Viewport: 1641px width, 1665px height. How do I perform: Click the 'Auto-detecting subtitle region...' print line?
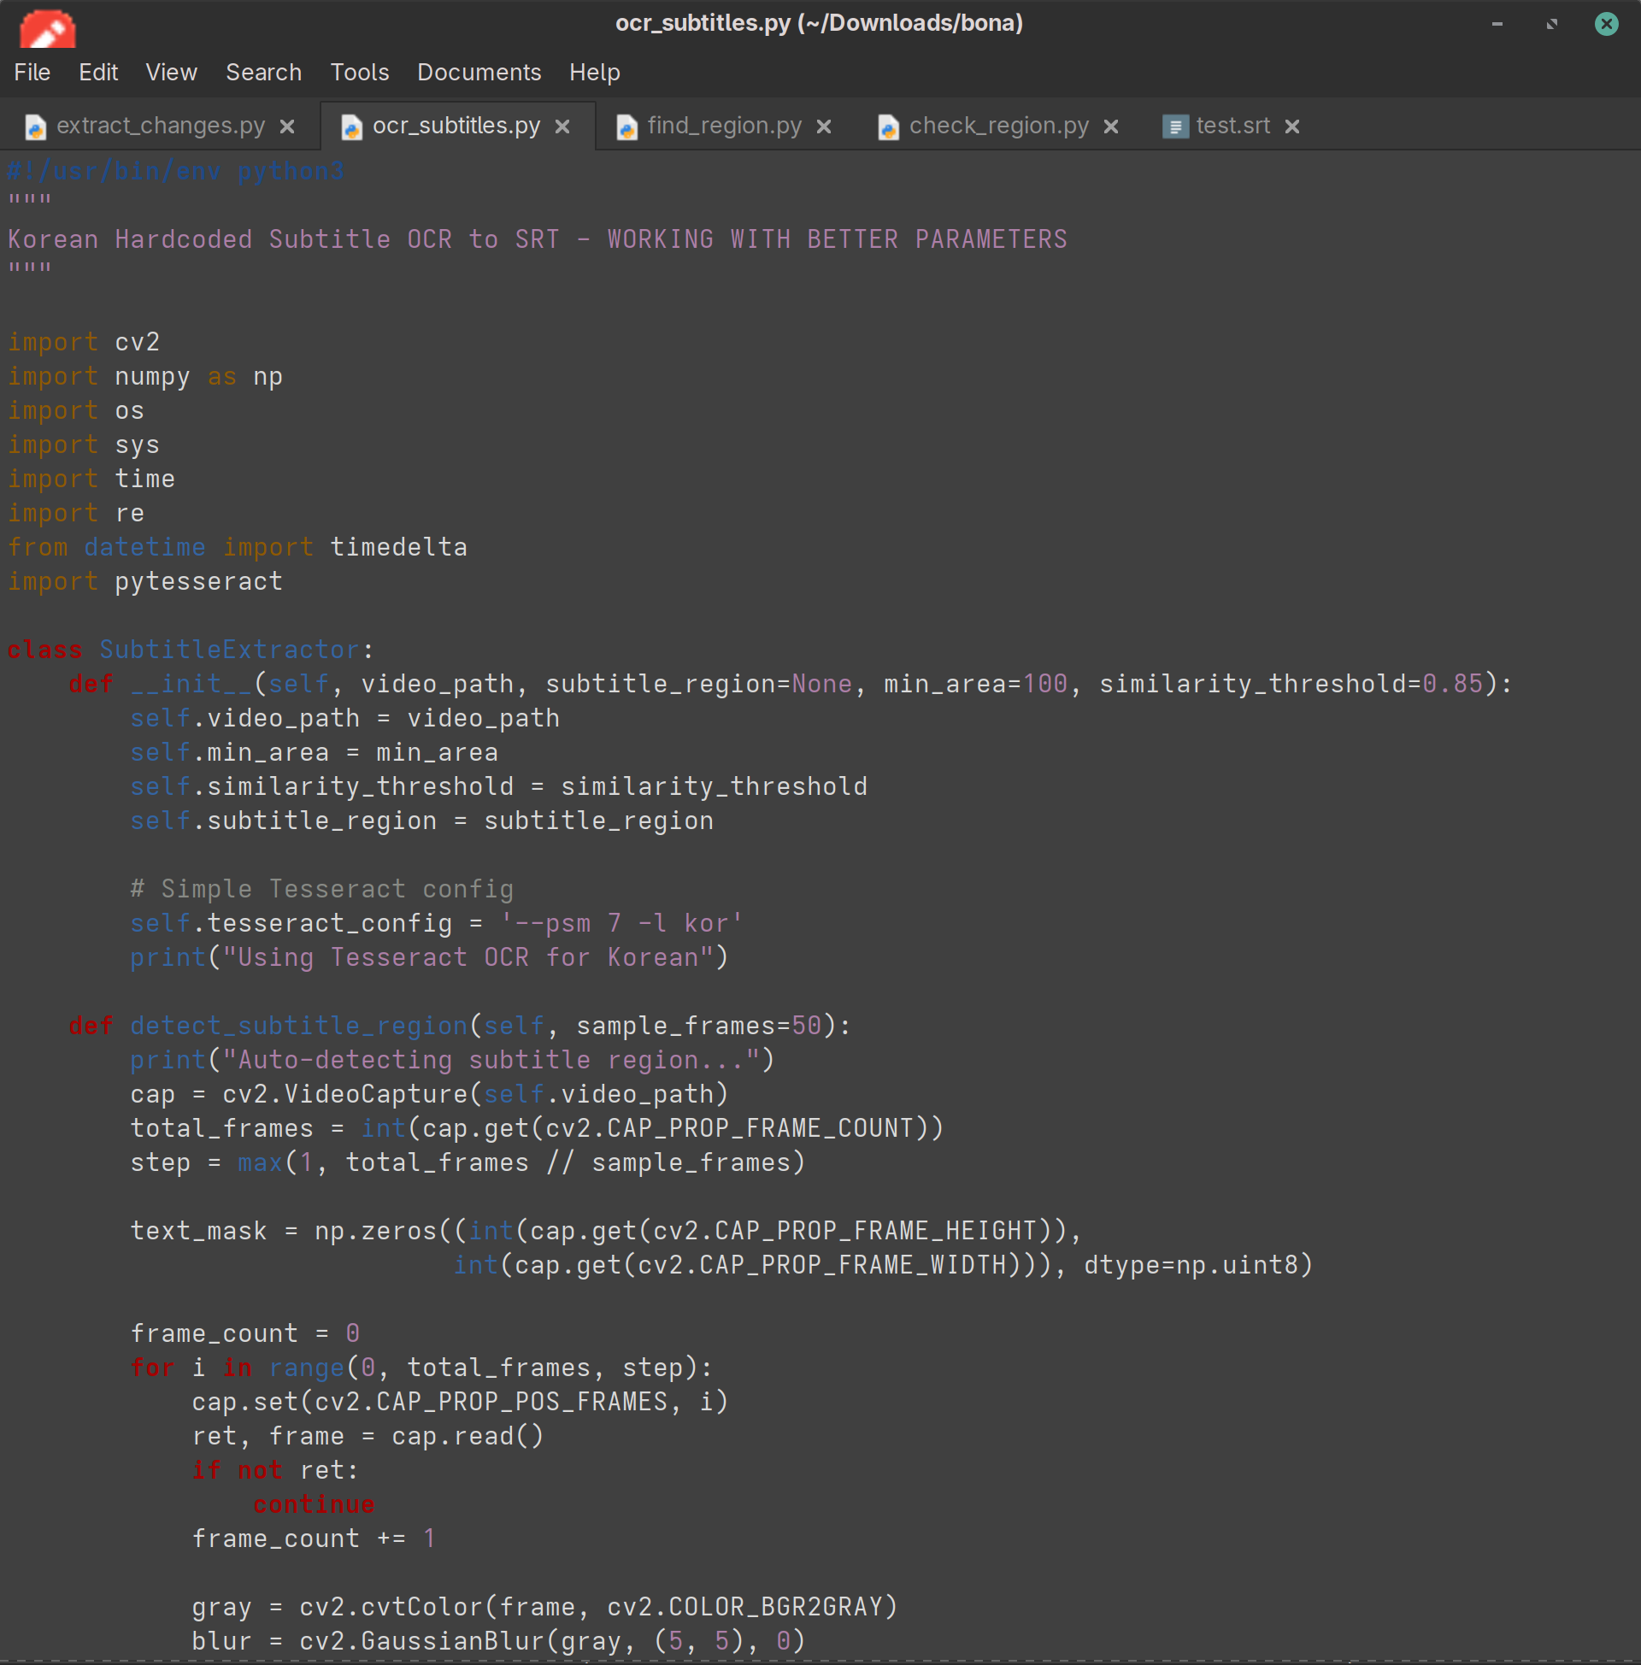tap(452, 1060)
